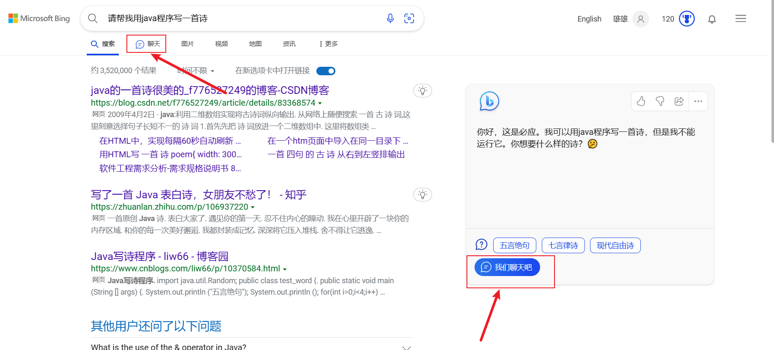Switch to the 聊天 chat tab
Image resolution: width=774 pixels, height=350 pixels.
pyautogui.click(x=148, y=44)
